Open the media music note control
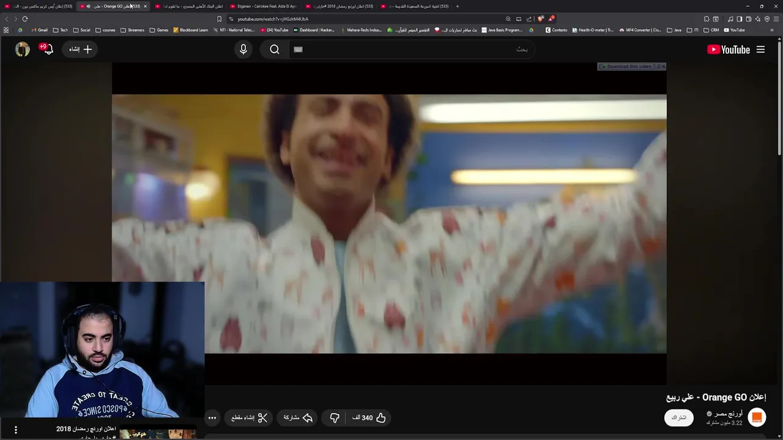Screen dimensions: 783x440 (730, 19)
